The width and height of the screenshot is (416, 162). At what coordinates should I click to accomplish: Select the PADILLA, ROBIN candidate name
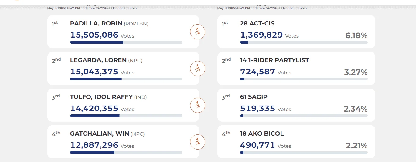(x=96, y=24)
